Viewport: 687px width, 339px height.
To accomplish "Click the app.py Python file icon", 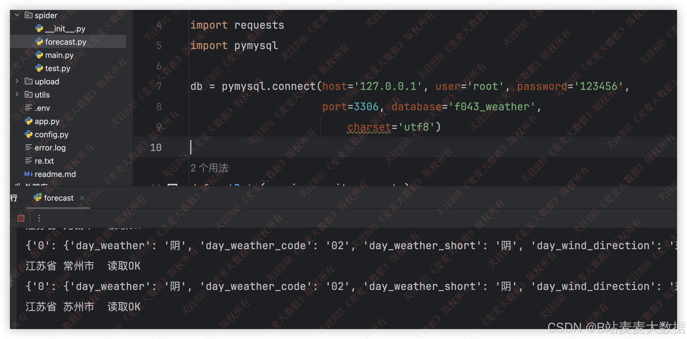I will coord(28,121).
